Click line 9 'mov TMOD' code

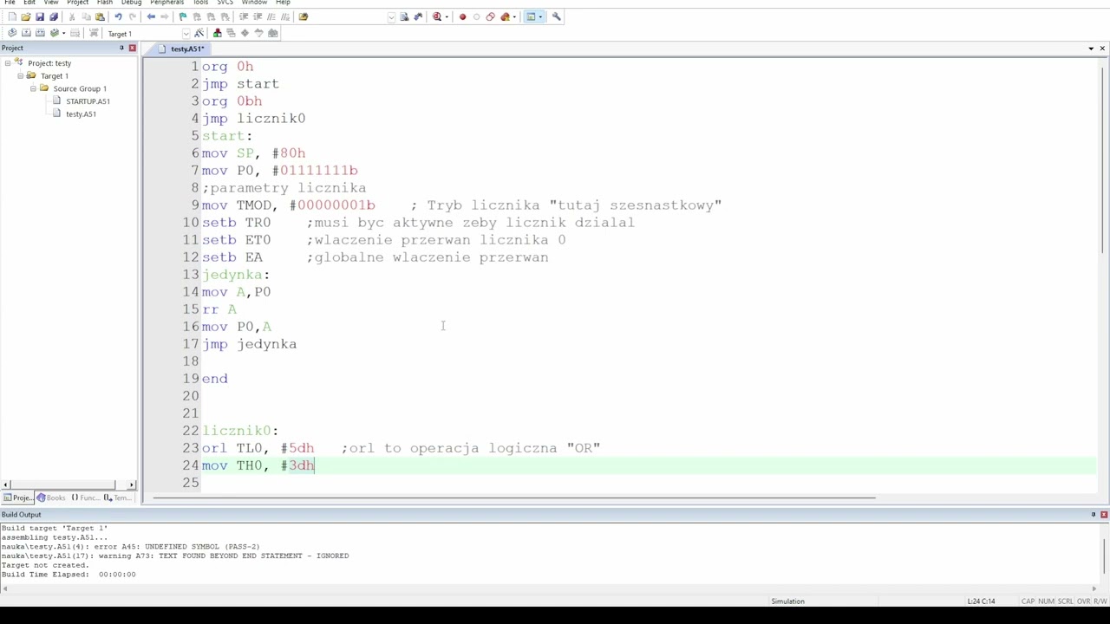tap(289, 205)
